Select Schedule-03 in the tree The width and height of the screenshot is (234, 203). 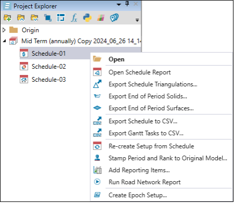(x=48, y=80)
